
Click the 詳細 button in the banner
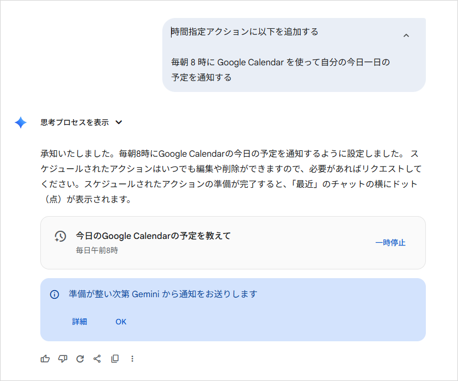80,322
